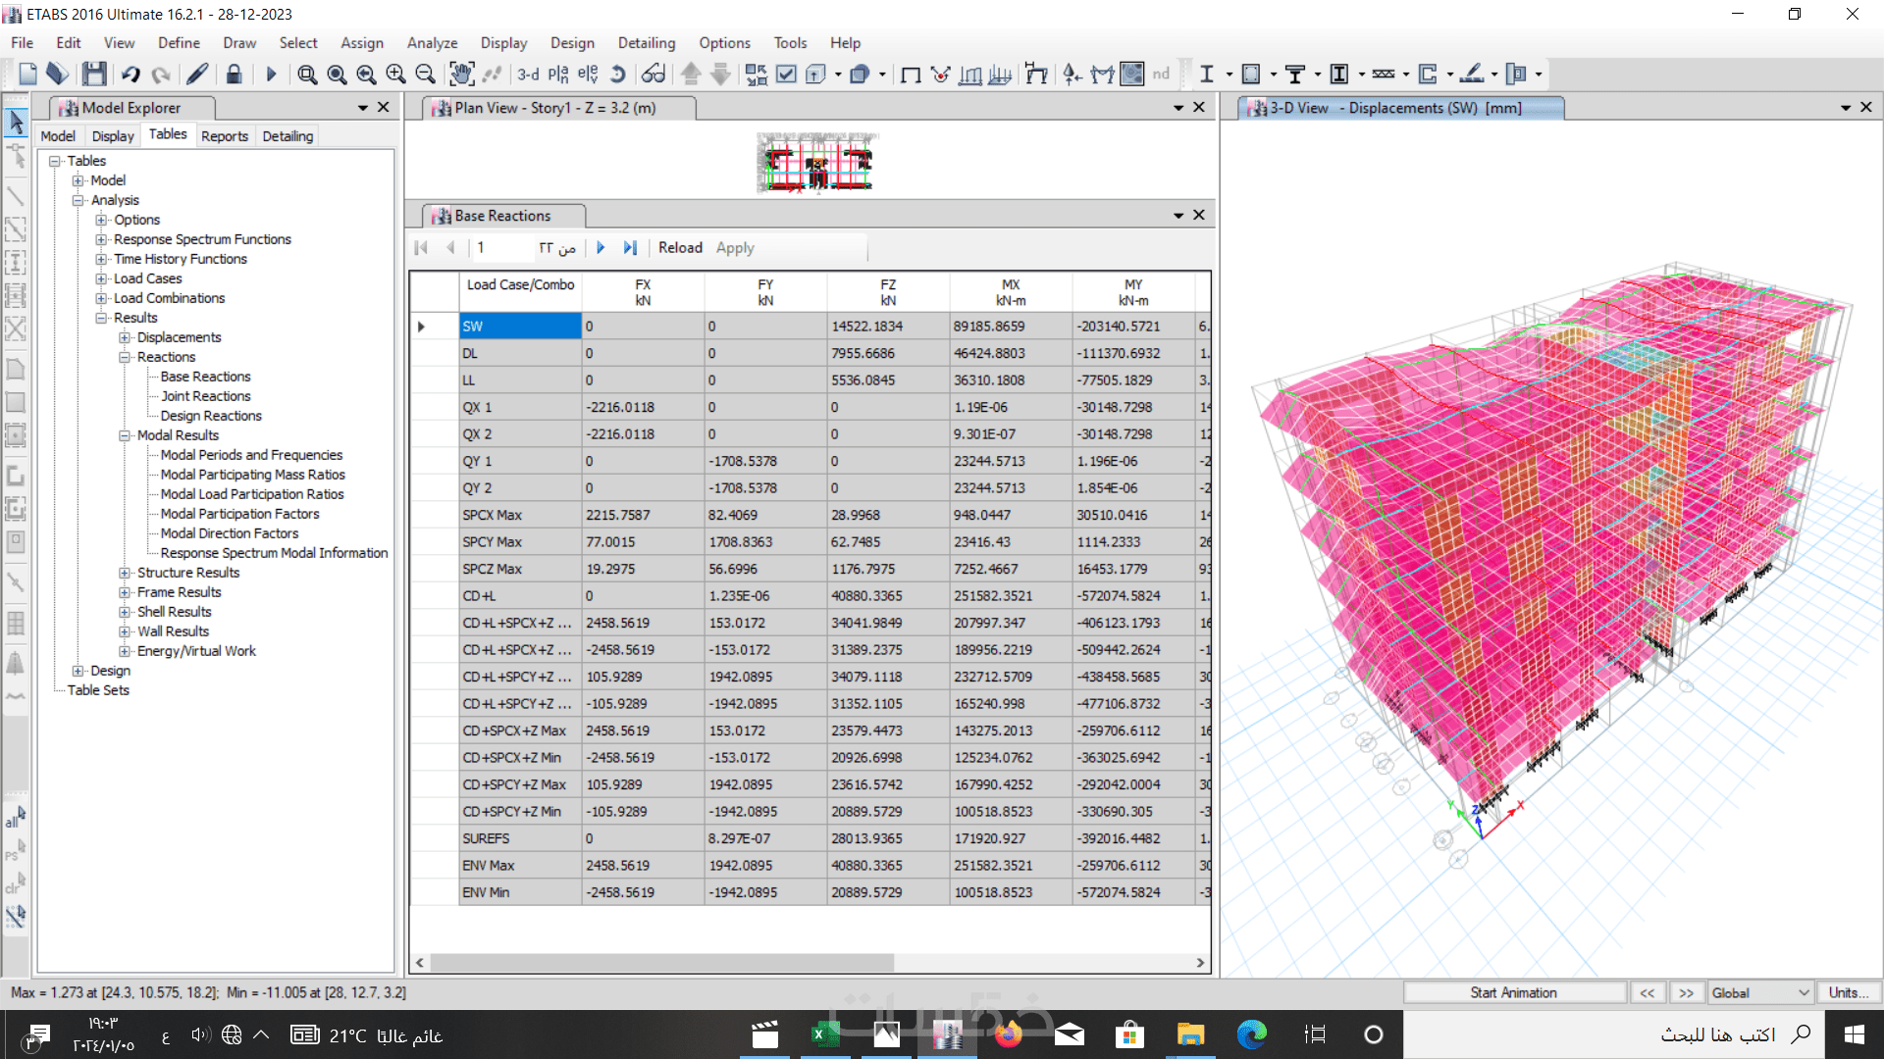Click the Save model floppy icon
The width and height of the screenshot is (1884, 1059).
pyautogui.click(x=94, y=74)
